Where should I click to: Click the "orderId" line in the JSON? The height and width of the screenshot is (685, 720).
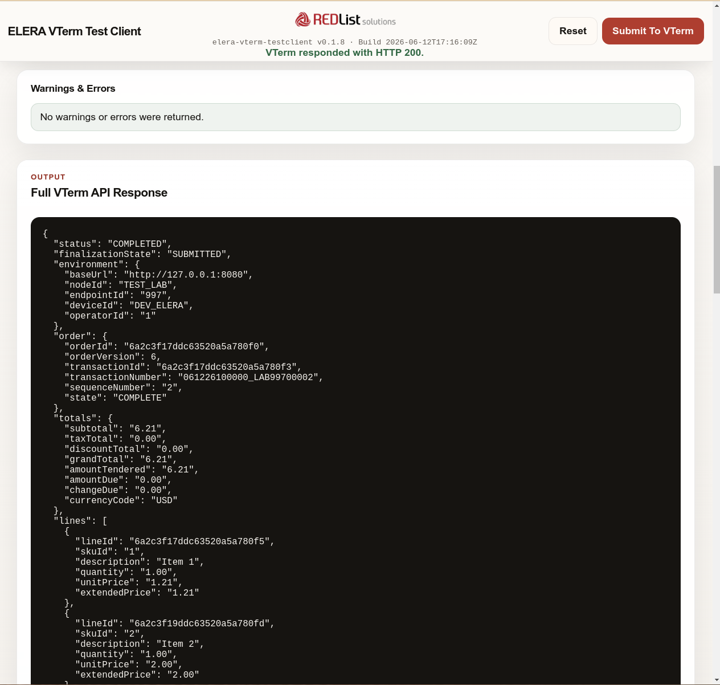166,346
